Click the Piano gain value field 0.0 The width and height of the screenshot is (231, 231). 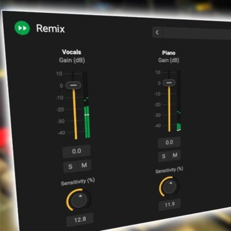(169, 142)
